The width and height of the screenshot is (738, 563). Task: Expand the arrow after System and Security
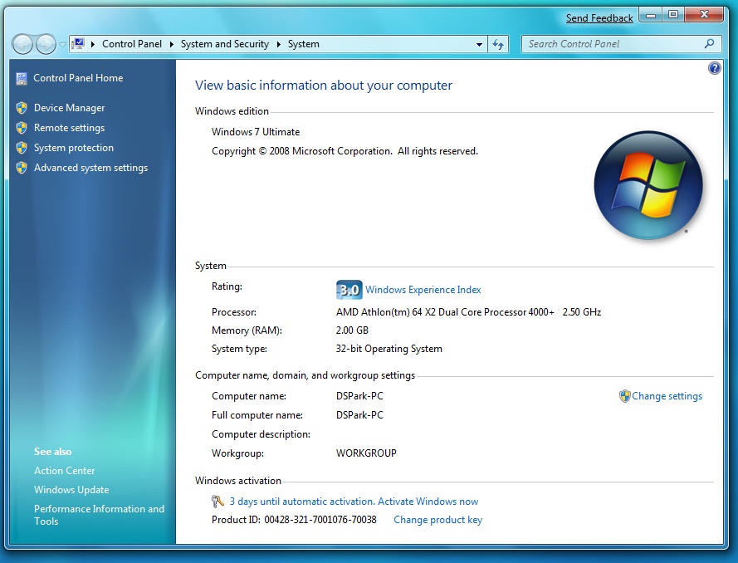279,44
